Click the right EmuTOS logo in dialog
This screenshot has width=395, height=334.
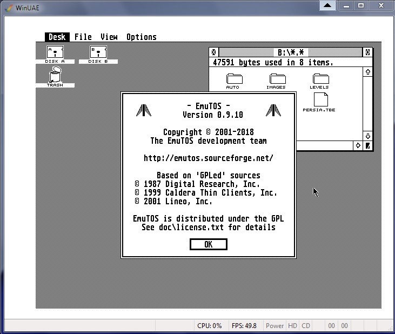click(x=273, y=110)
